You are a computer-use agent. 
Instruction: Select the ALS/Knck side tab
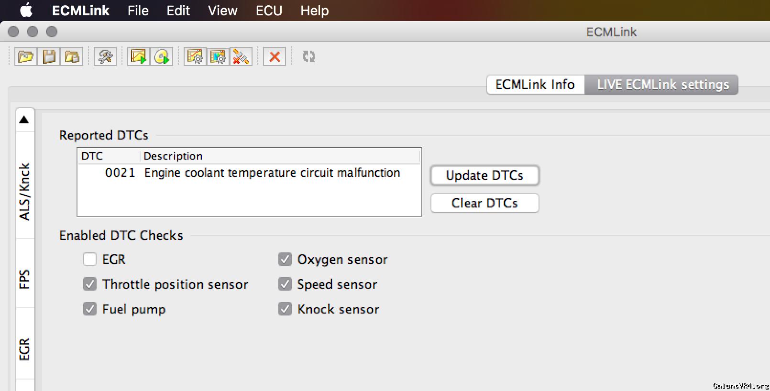25,191
